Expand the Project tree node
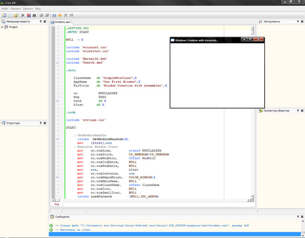 pyautogui.click(x=2, y=27)
